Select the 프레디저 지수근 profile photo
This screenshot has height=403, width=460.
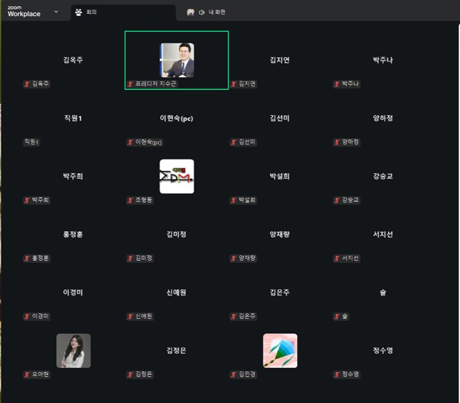coord(177,60)
